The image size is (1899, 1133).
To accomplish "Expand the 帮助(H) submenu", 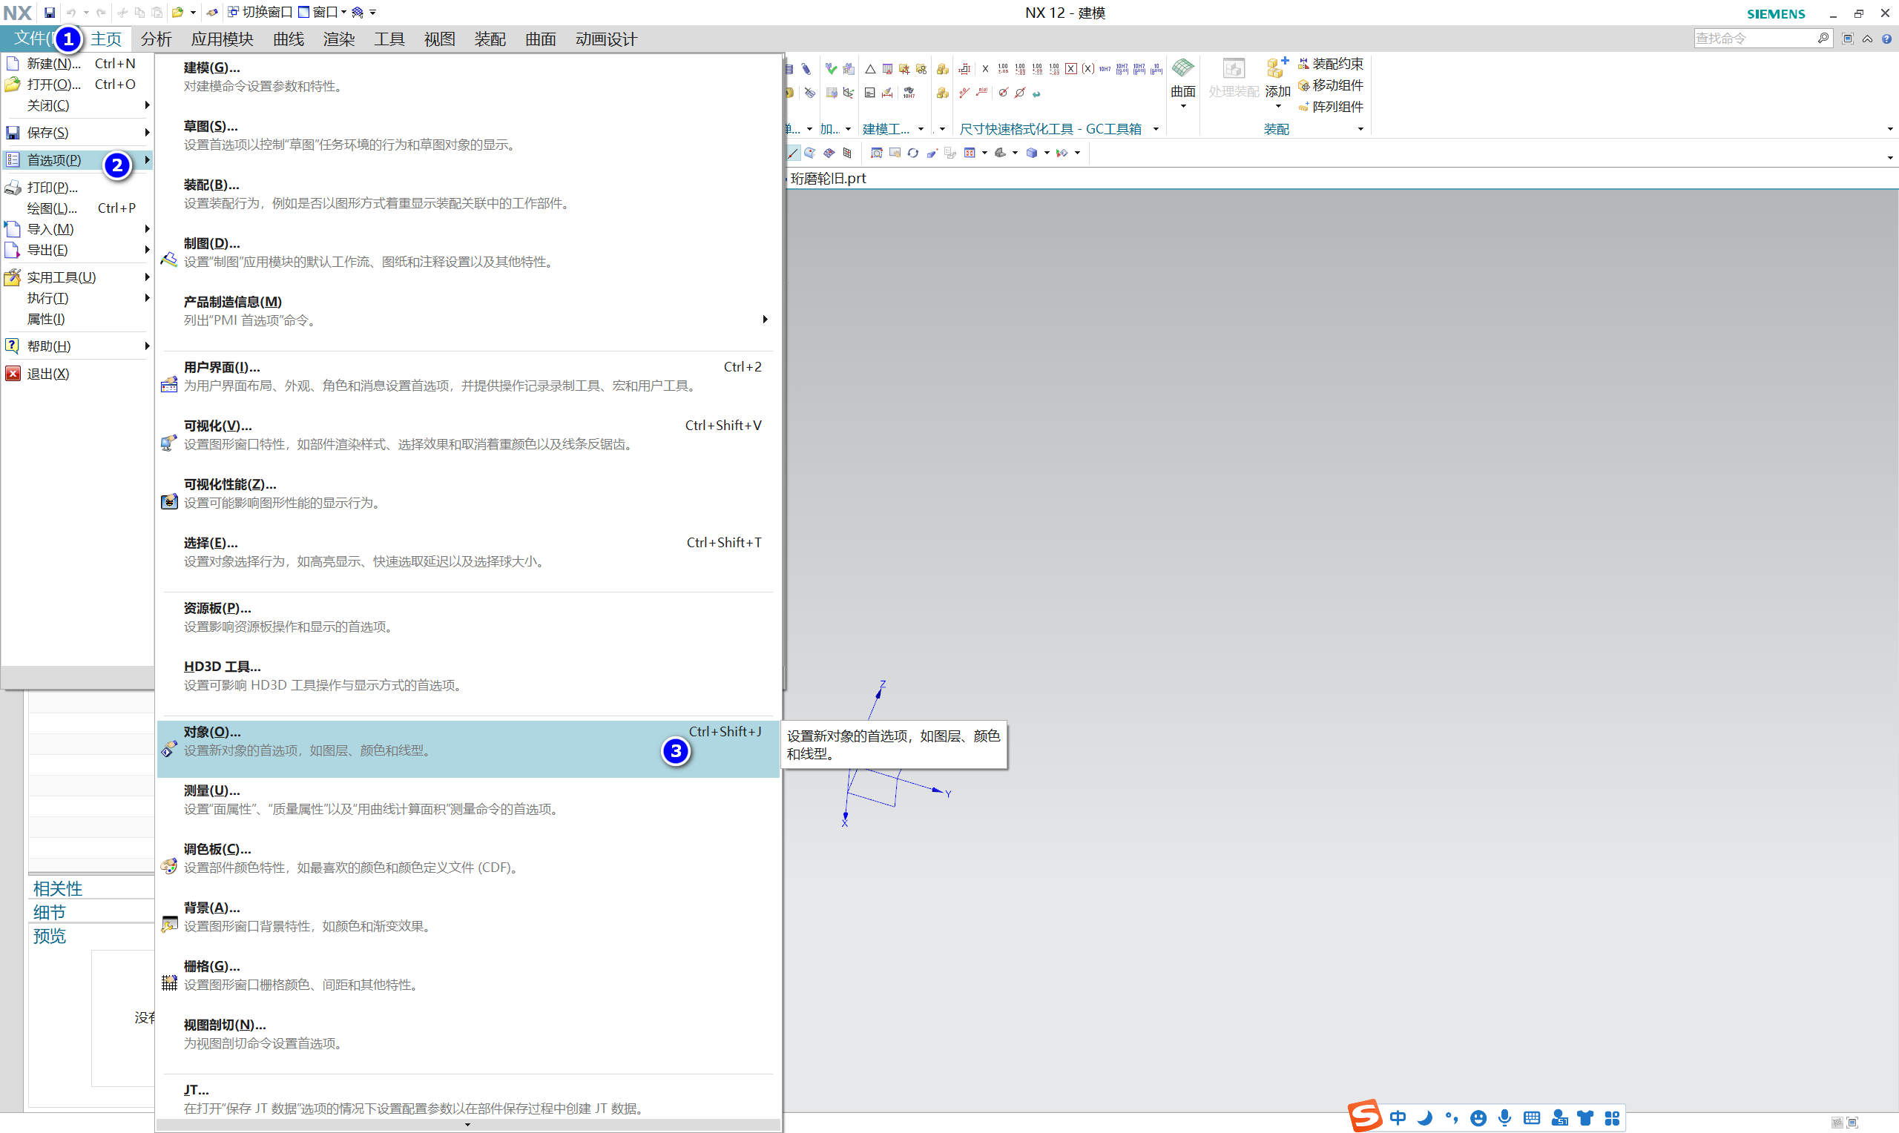I will pos(76,346).
